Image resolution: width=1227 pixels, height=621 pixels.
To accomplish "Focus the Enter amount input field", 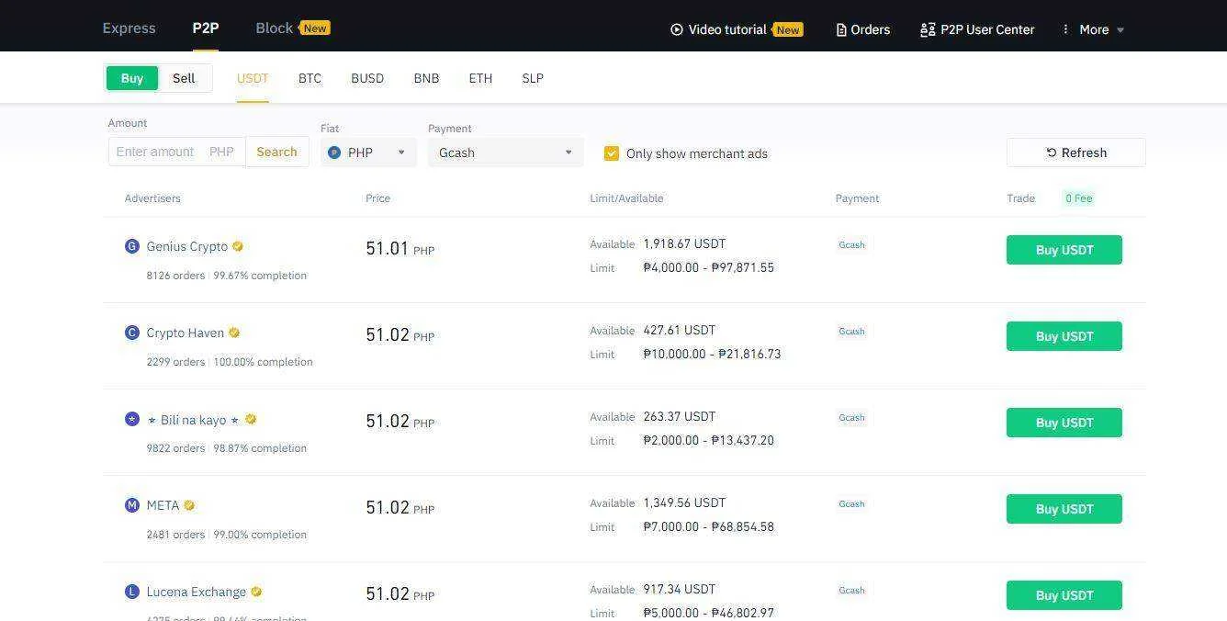I will 176,152.
